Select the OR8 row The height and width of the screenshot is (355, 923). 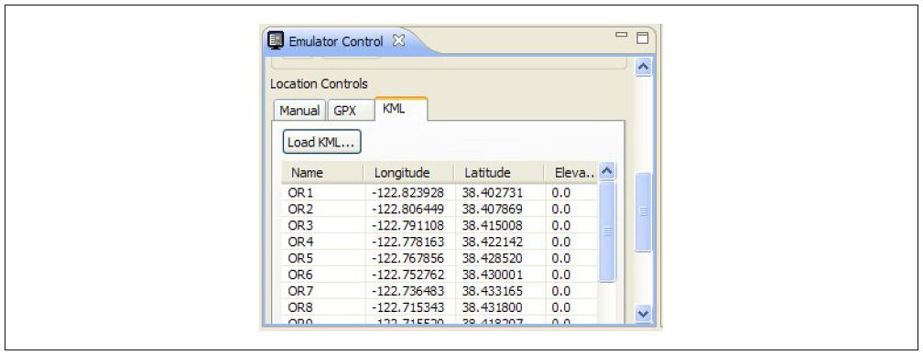(440, 307)
